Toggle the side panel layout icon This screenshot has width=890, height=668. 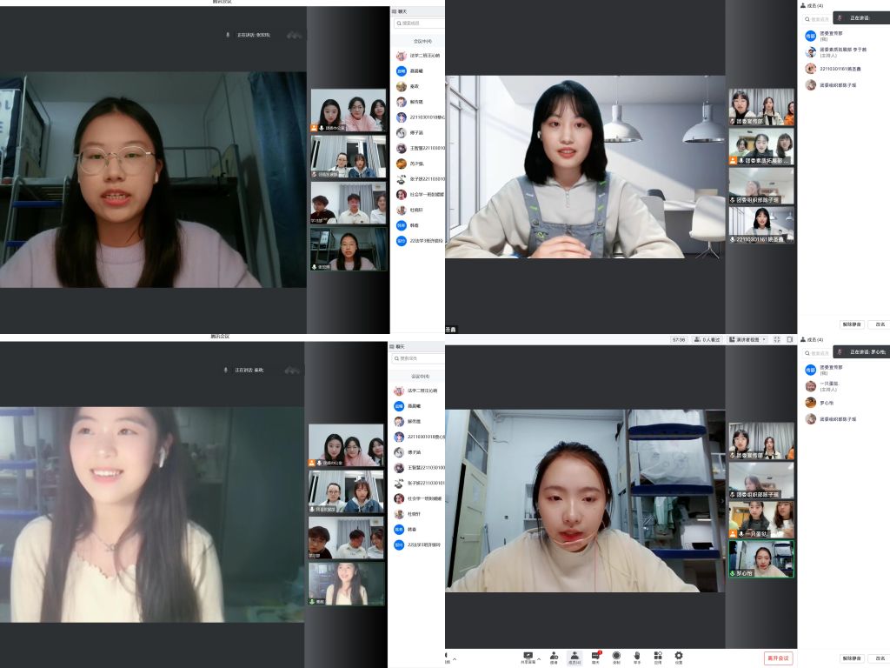[790, 340]
